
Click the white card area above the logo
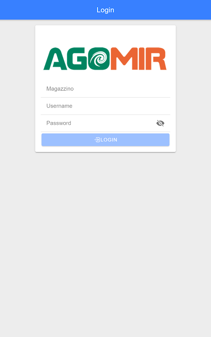[105, 35]
